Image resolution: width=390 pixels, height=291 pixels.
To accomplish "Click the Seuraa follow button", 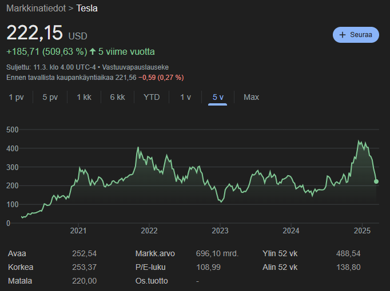I will [356, 35].
